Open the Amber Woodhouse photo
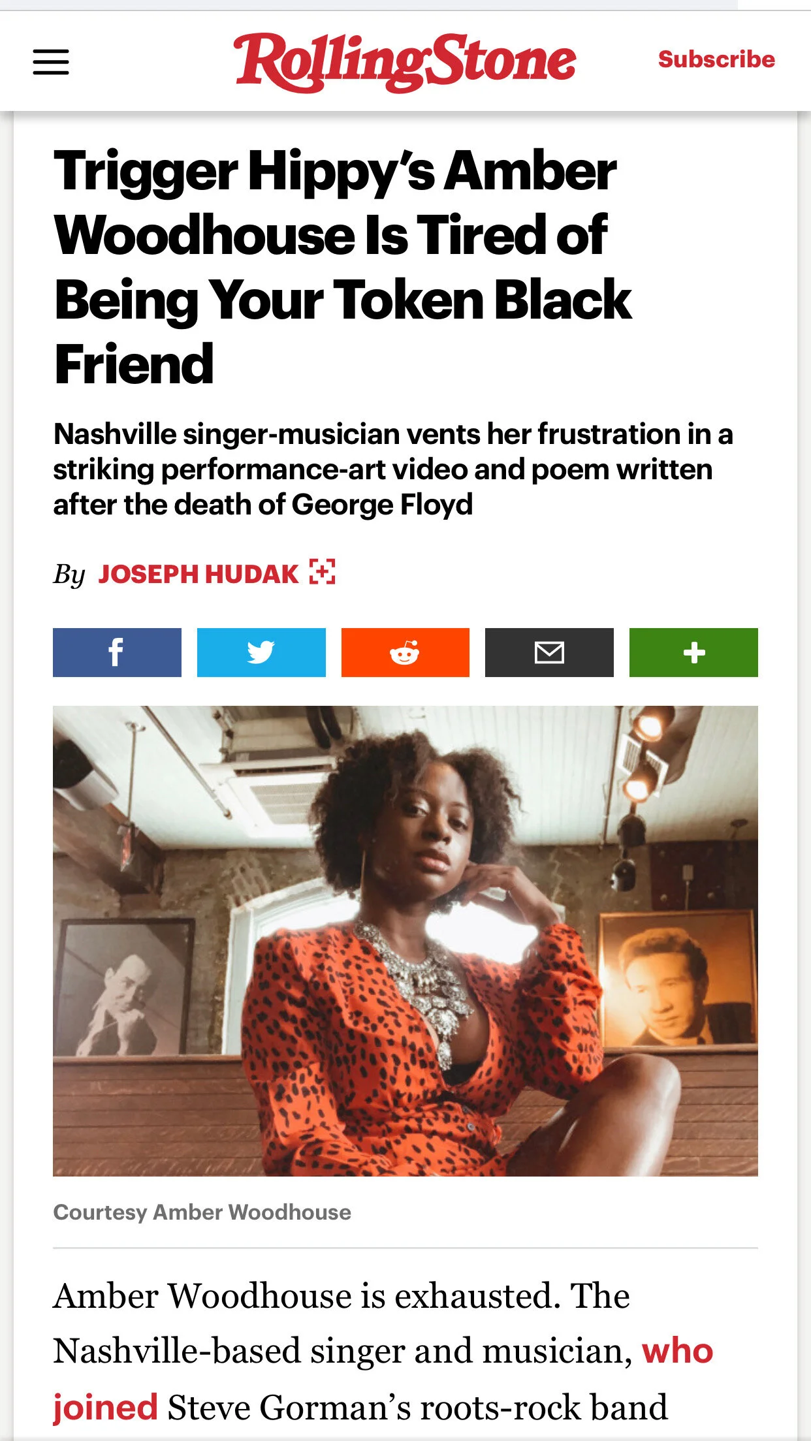 405,941
